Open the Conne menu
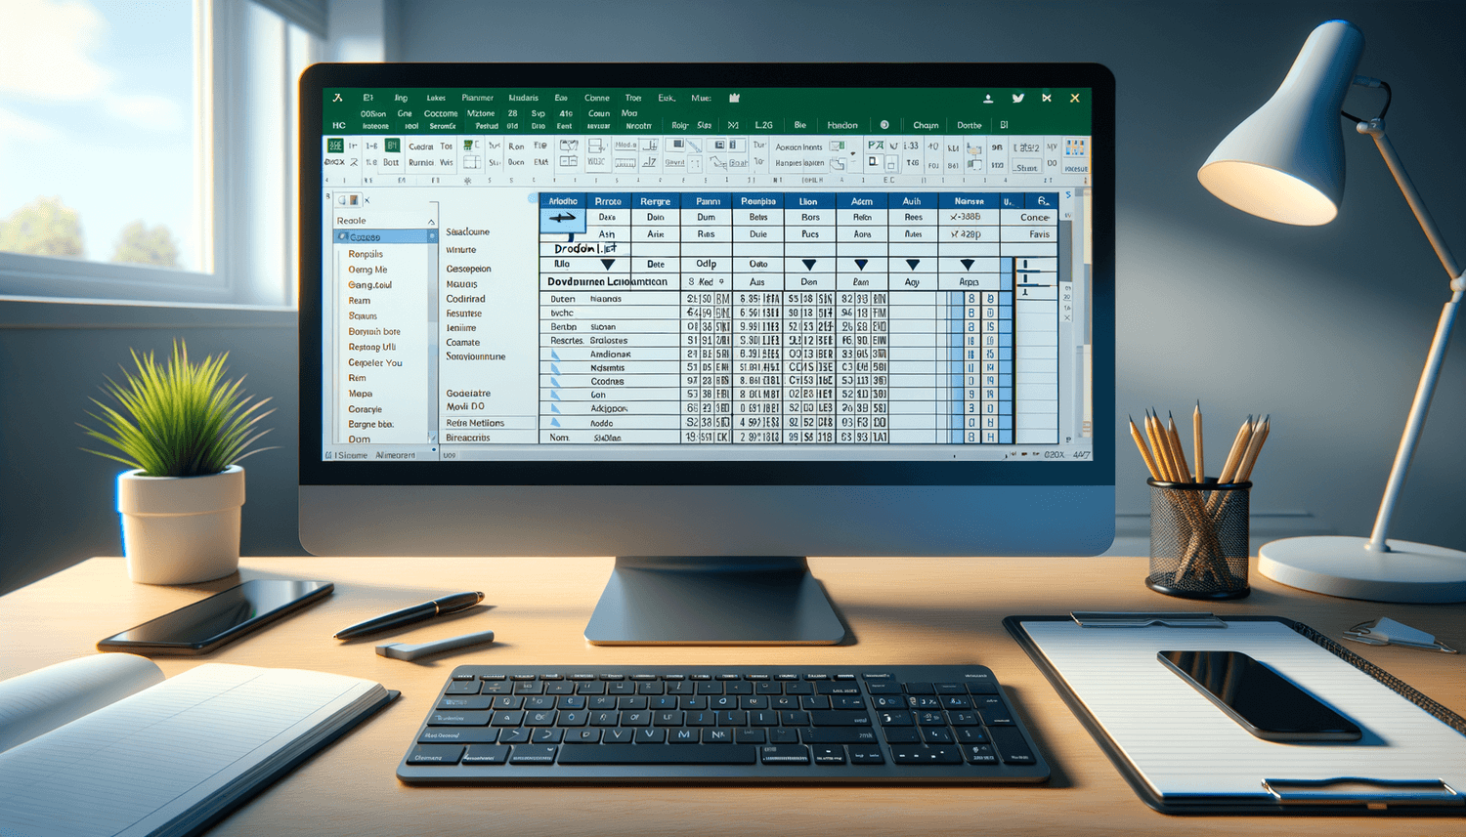 pyautogui.click(x=597, y=99)
